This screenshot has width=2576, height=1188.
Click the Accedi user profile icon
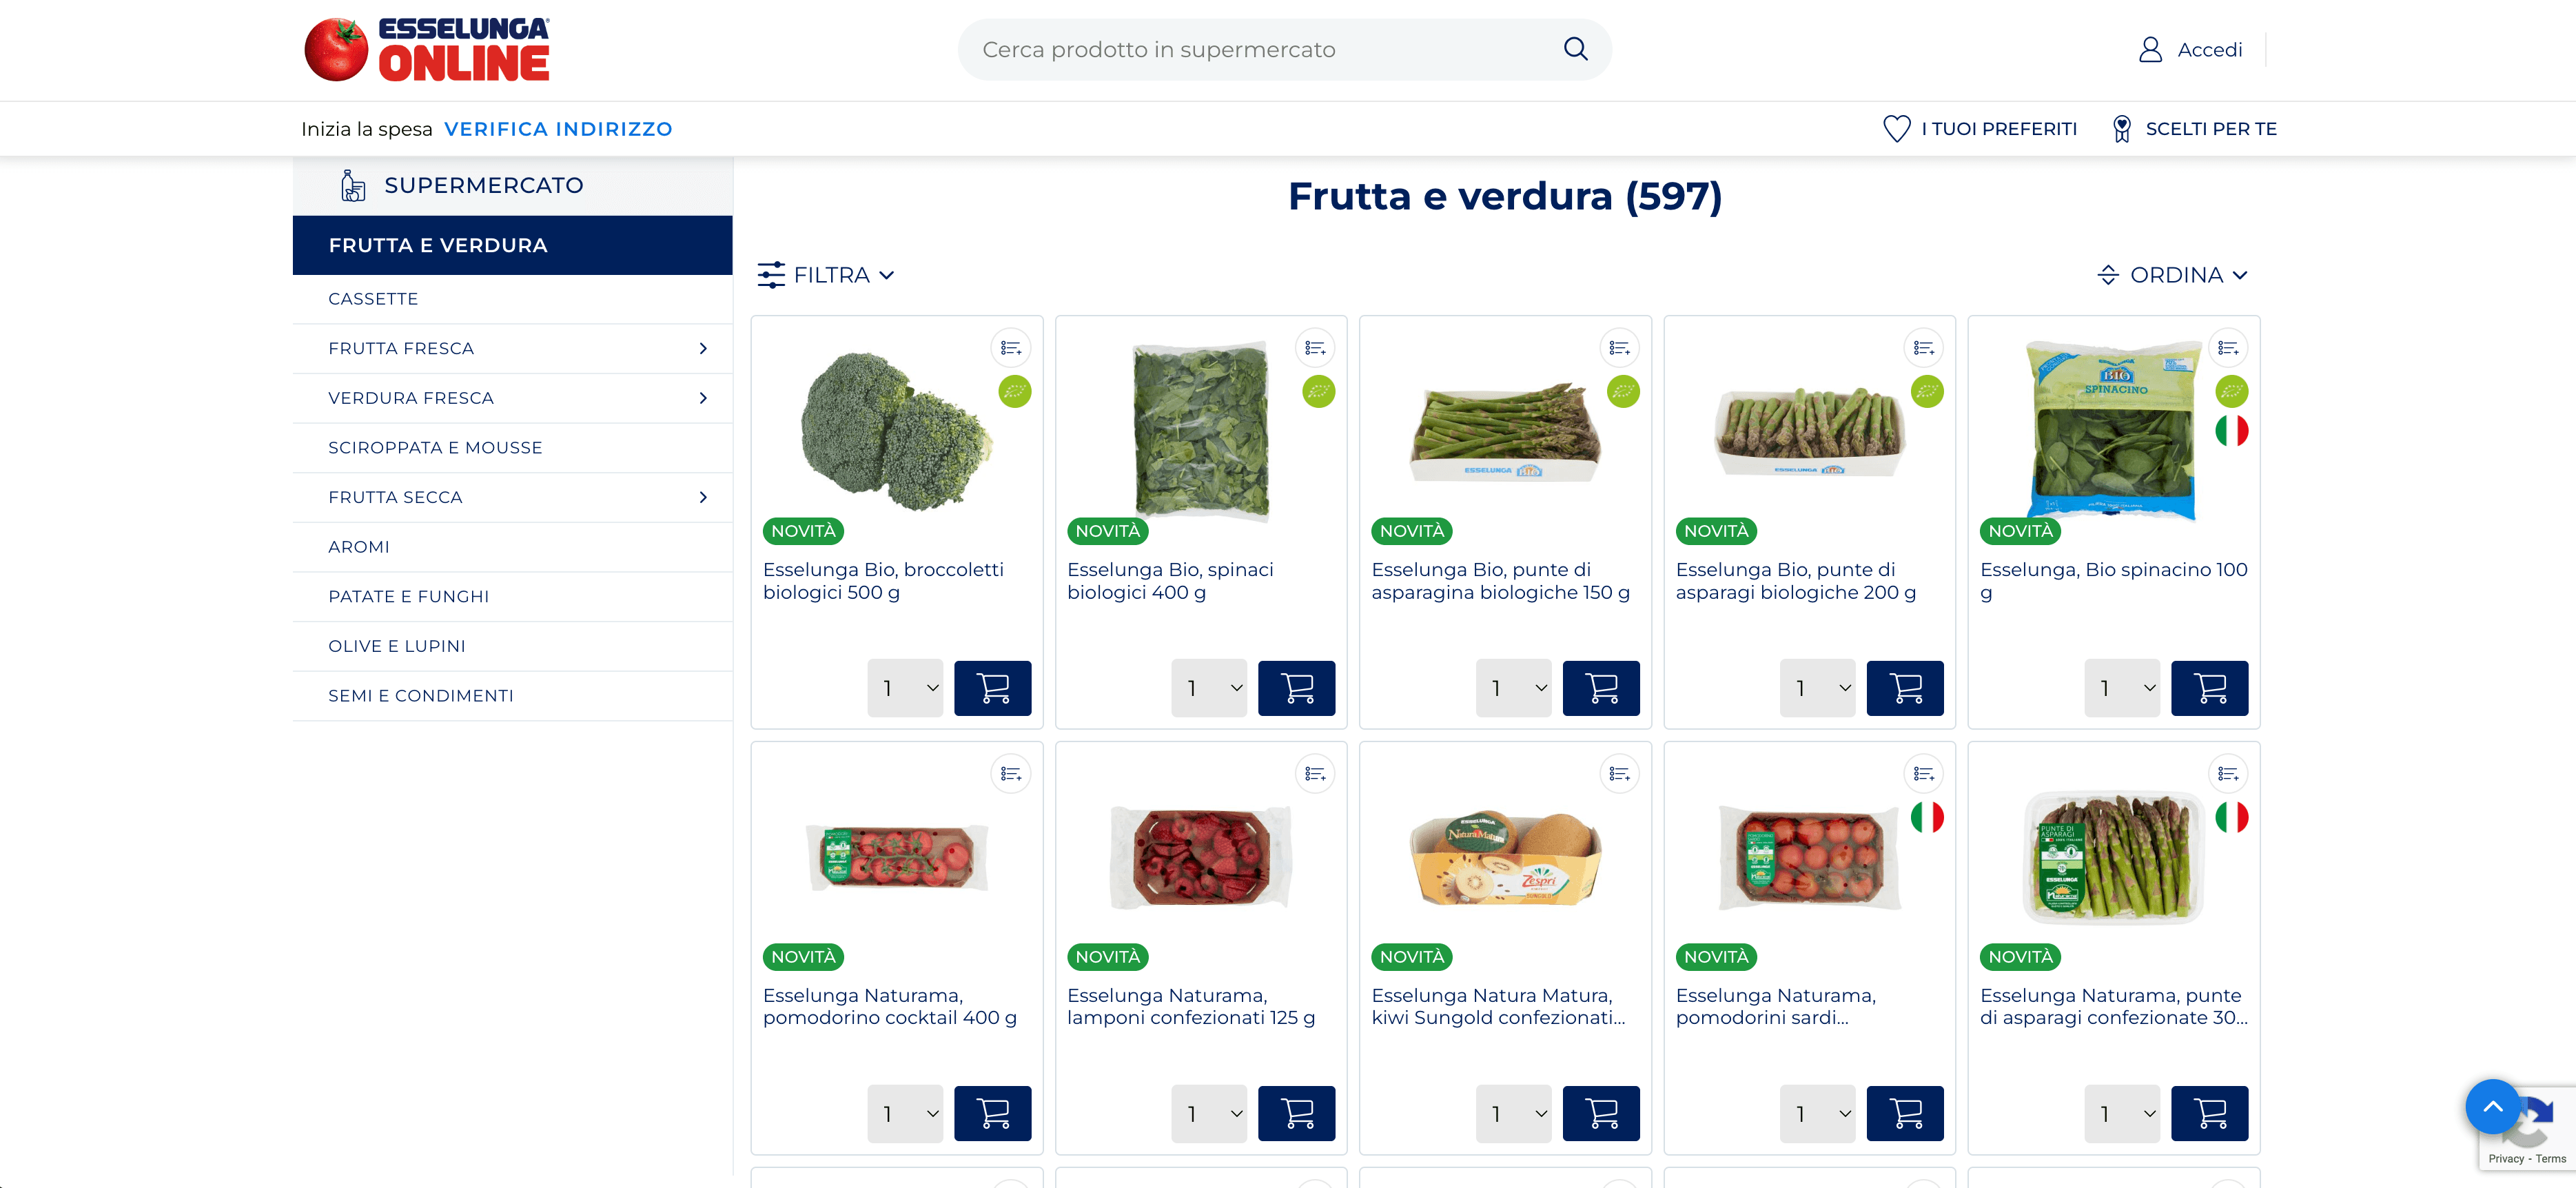[x=2150, y=50]
